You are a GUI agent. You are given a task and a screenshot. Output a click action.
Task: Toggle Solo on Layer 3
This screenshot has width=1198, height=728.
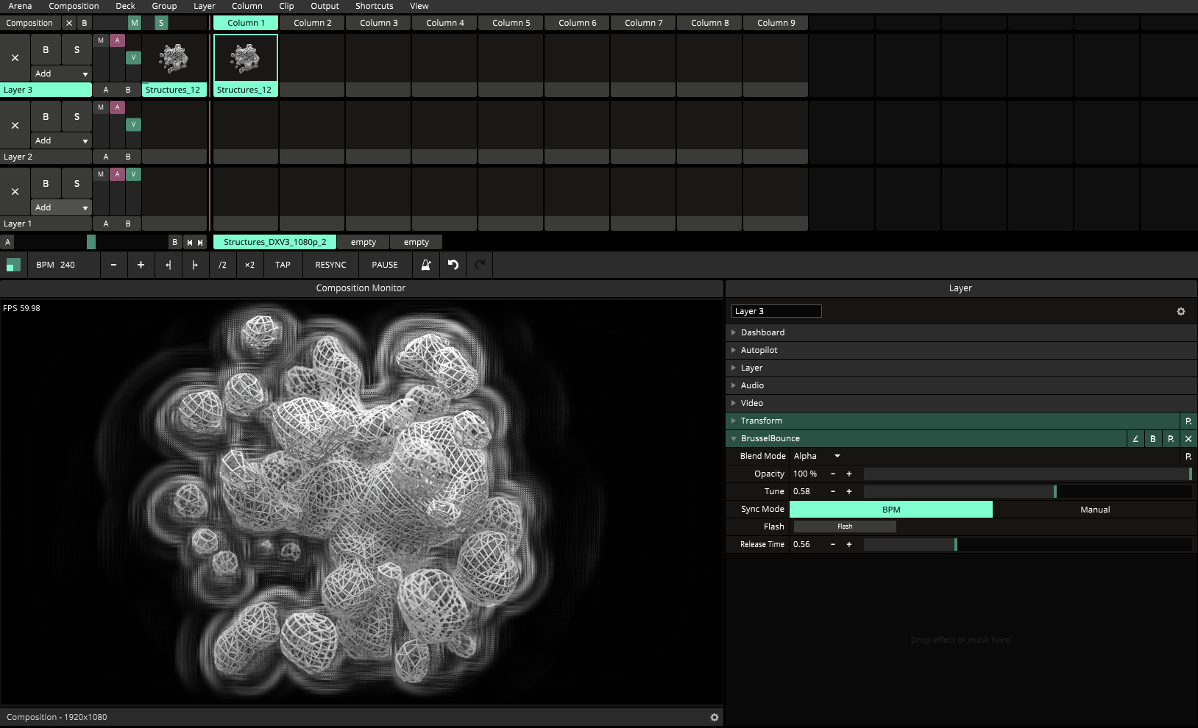coord(77,50)
